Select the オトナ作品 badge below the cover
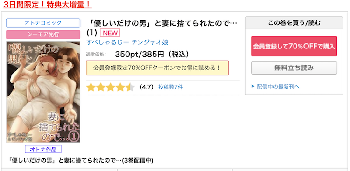Screen dimensions: 350x171 43,149
